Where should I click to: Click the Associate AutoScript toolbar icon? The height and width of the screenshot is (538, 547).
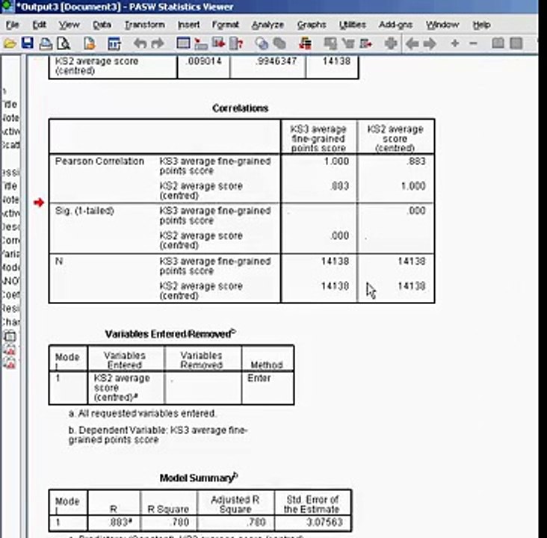[x=330, y=43]
